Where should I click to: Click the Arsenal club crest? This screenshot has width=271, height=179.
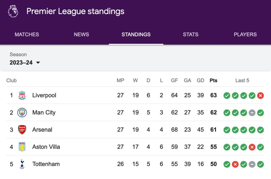(22, 130)
